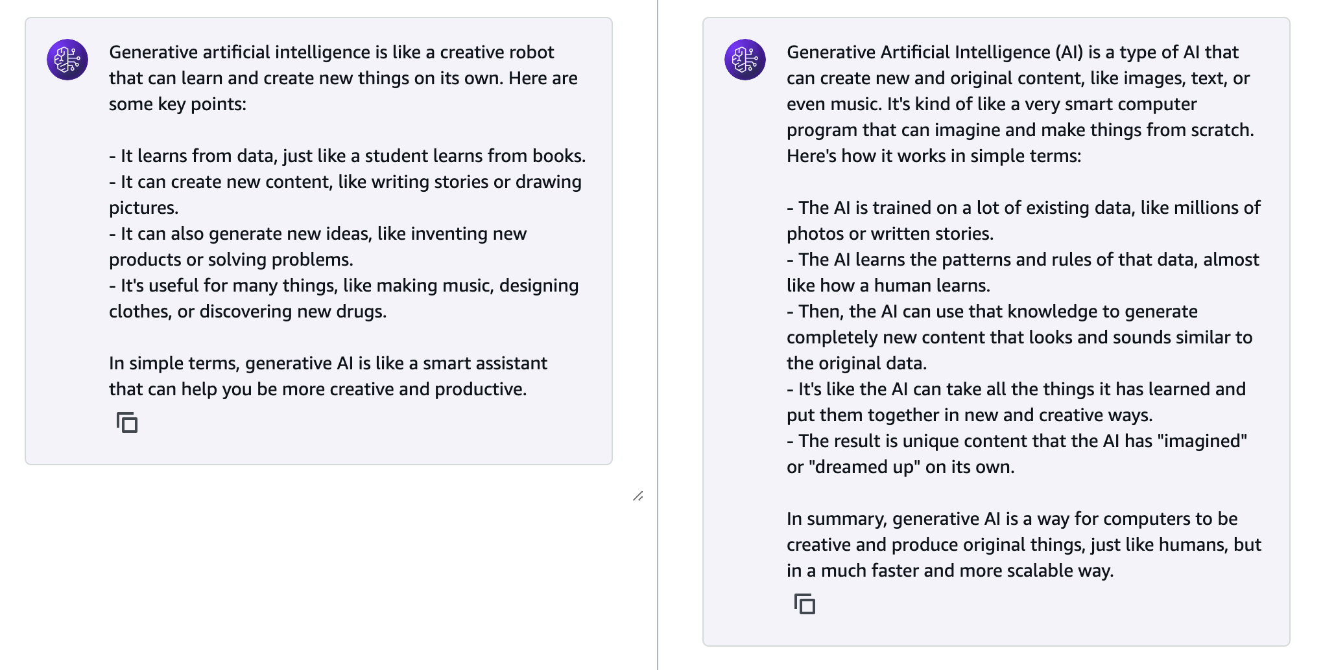Click bullet 'It can create new content'
Image resolution: width=1323 pixels, height=670 pixels.
pyautogui.click(x=345, y=194)
